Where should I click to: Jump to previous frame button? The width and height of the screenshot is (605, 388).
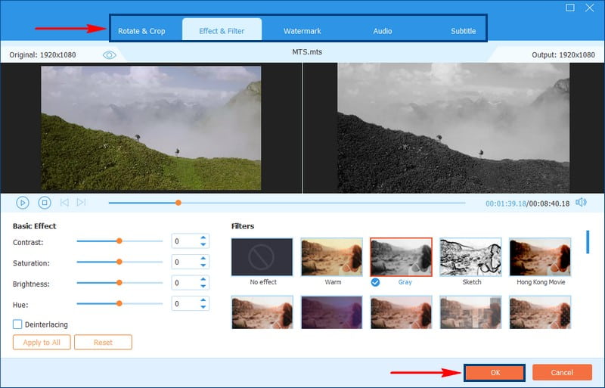64,202
